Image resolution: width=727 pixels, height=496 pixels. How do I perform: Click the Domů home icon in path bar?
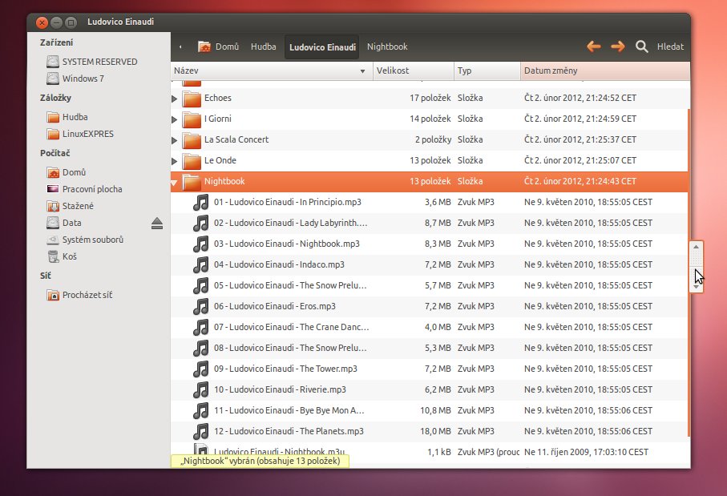204,46
